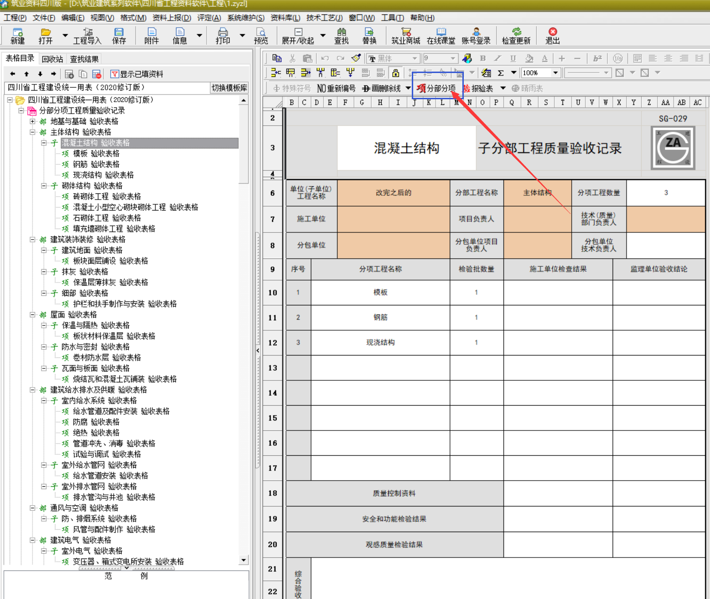
Task: Toggle bold formatting (B)
Action: (x=483, y=58)
